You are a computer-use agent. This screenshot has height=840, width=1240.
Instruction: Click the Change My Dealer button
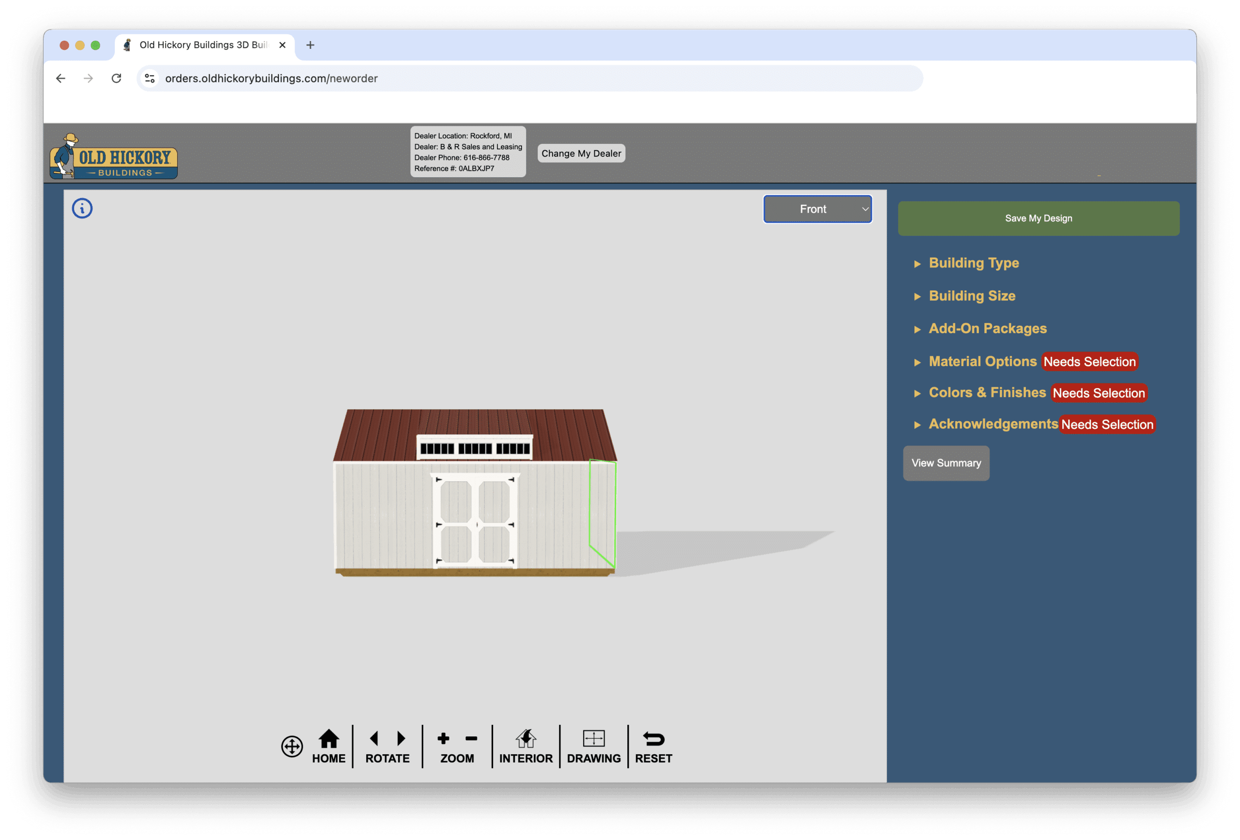[581, 153]
